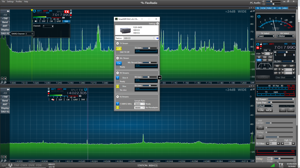300x168 pixels.
Task: Open the One Shot dropdown
Action: click(285, 77)
